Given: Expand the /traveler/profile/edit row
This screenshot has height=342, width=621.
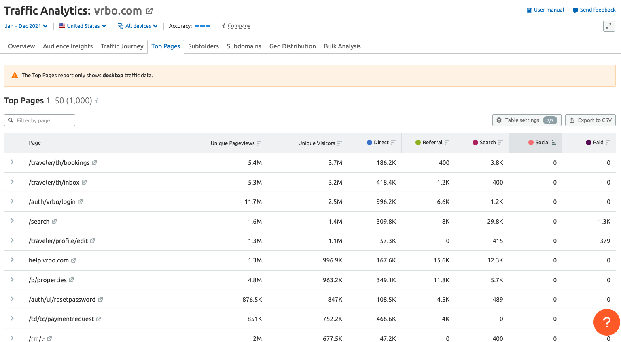Looking at the screenshot, I should pyautogui.click(x=12, y=241).
